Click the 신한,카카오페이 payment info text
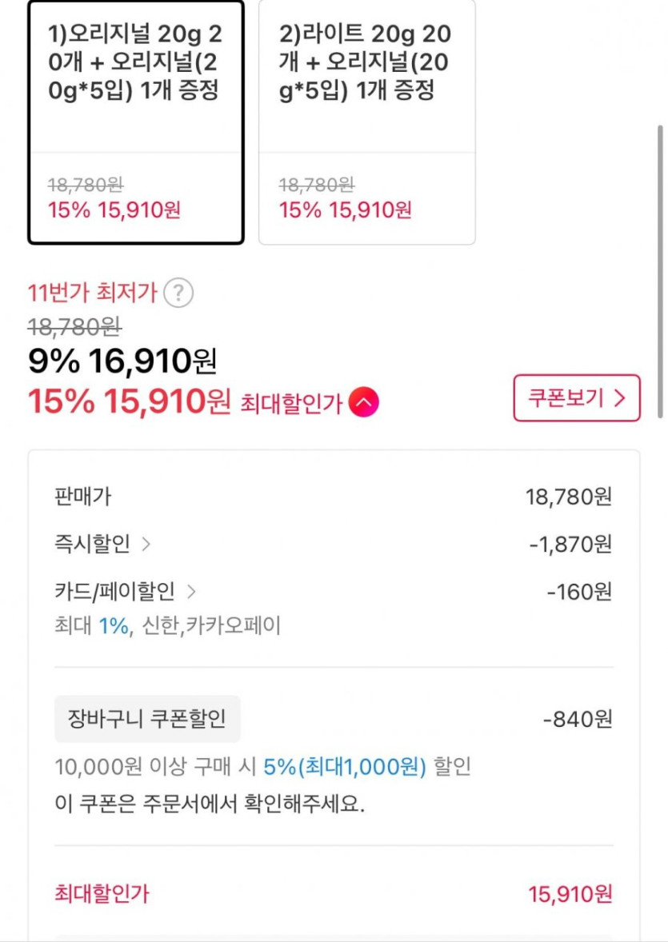The height and width of the screenshot is (942, 668). coord(211,626)
